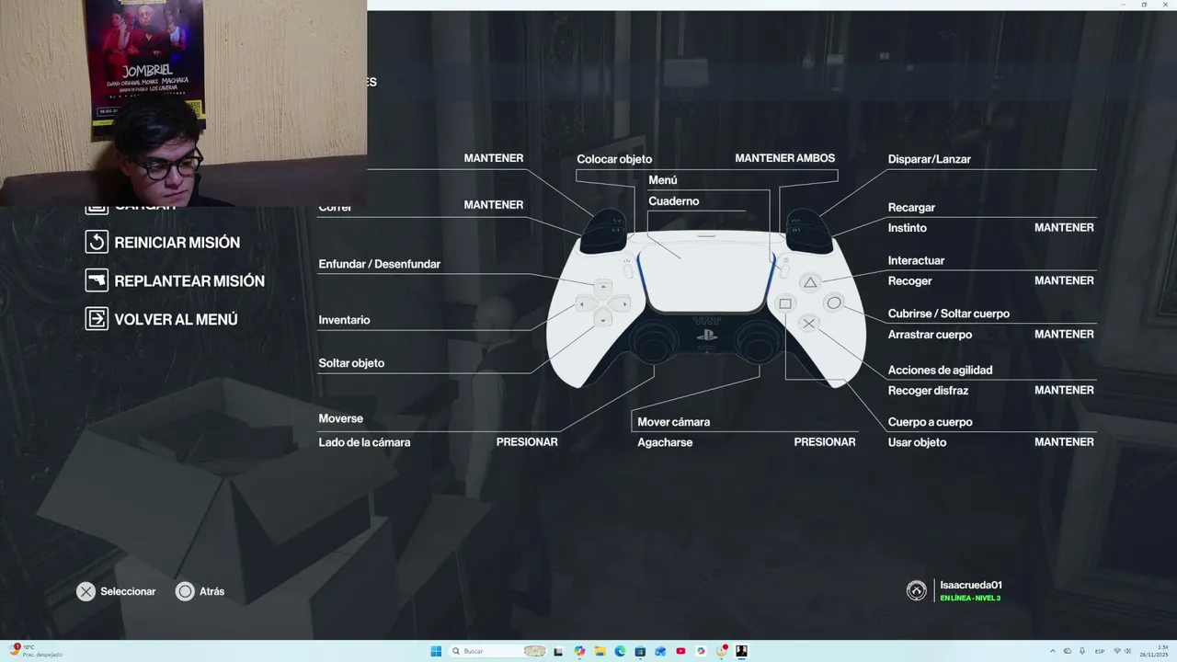
Task: Click the Menú control label
Action: pos(662,180)
